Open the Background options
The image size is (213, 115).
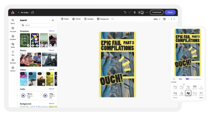click(x=103, y=19)
